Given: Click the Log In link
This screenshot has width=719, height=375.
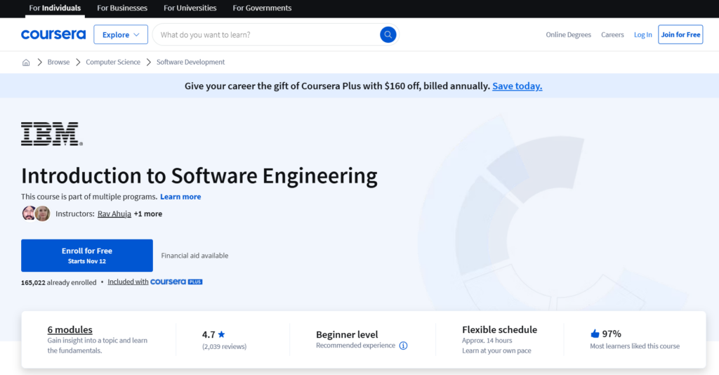Looking at the screenshot, I should pos(642,34).
